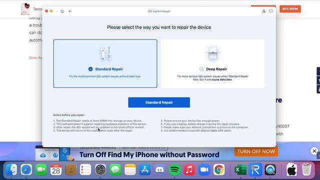This screenshot has height=180, width=320.
Task: Click the Standard Repair tools illustration
Action: click(x=105, y=53)
